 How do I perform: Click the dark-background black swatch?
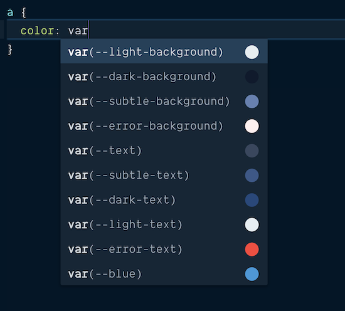(x=252, y=76)
